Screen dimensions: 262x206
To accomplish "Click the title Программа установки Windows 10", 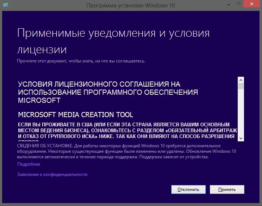I will 131,6.
